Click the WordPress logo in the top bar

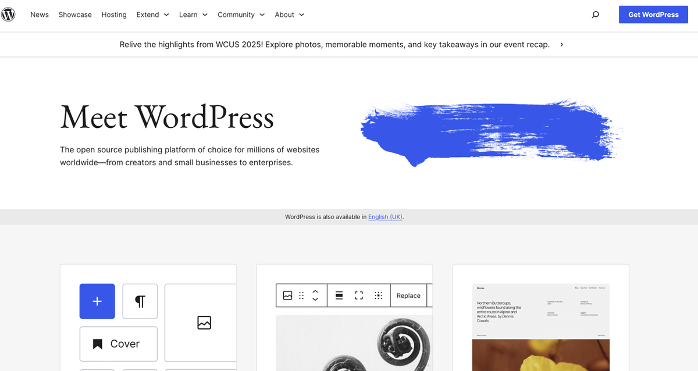pyautogui.click(x=9, y=15)
